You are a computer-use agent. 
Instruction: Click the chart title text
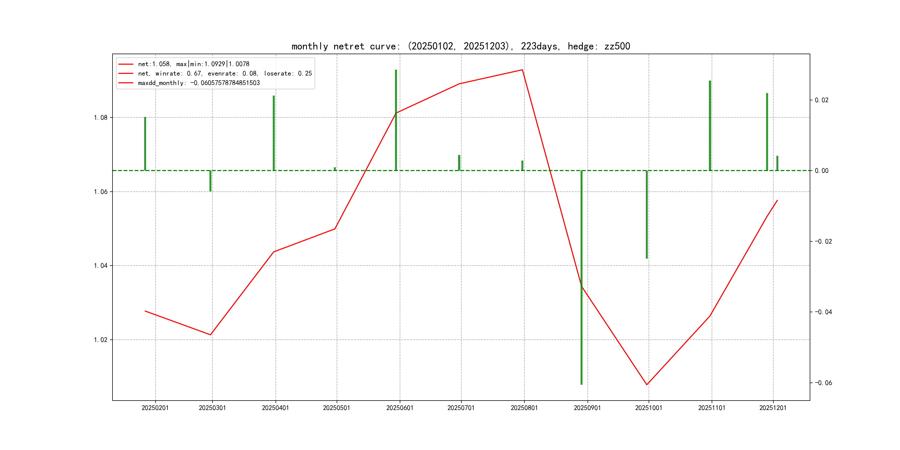coord(461,46)
